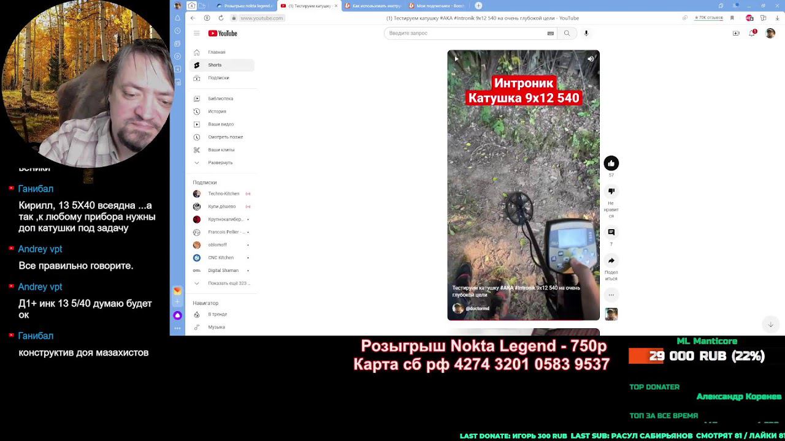The image size is (785, 441).
Task: Click the '#Intronik' hashtag in the Short title
Action: coord(524,288)
